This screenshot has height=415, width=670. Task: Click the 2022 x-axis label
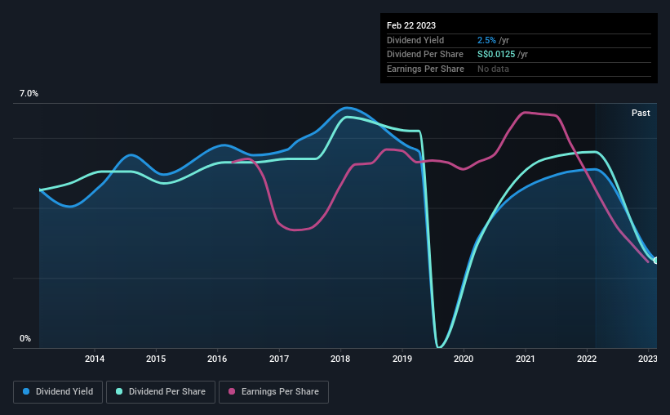pos(587,359)
